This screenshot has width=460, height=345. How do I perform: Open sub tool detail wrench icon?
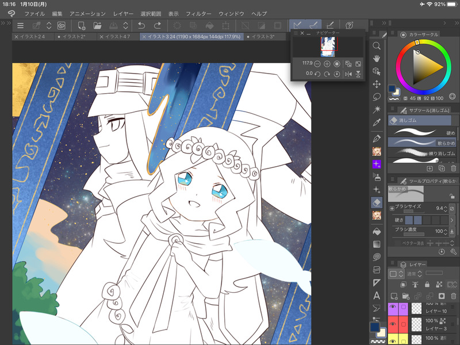pyautogui.click(x=453, y=252)
